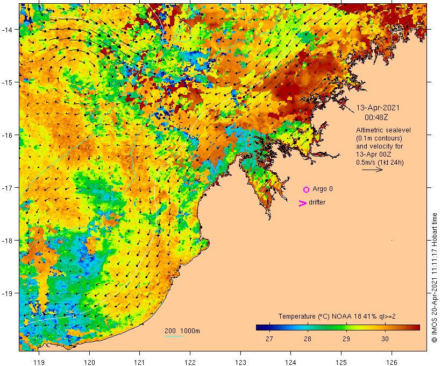Click the '13-Apr 00Z' caption line
The width and height of the screenshot is (441, 366).
point(373,154)
